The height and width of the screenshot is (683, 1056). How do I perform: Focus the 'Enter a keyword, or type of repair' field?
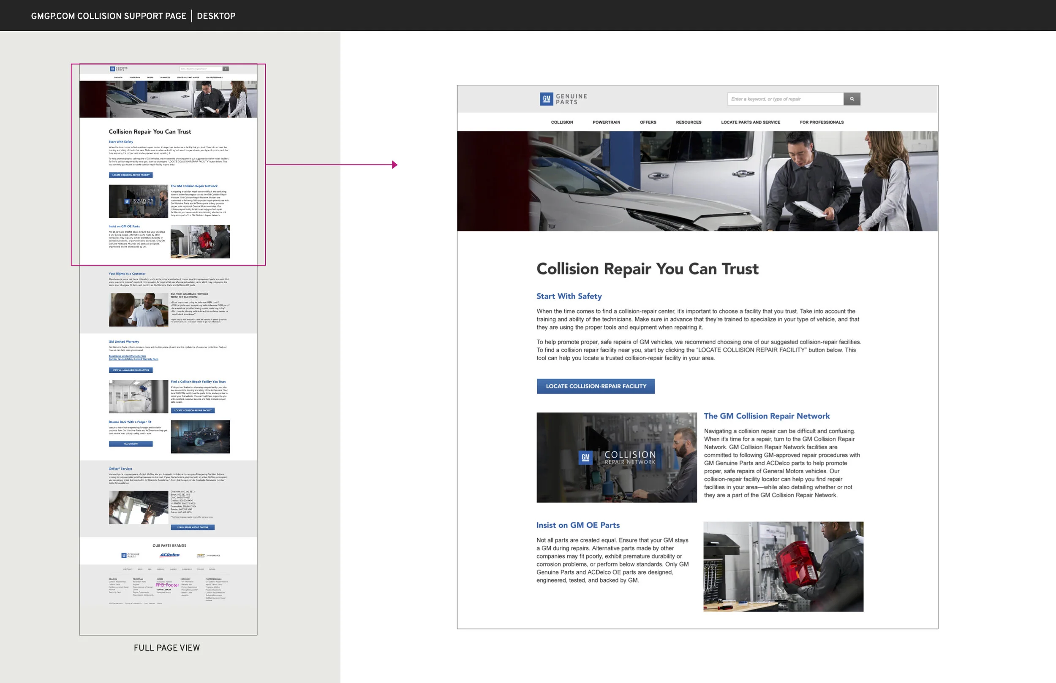coord(785,99)
